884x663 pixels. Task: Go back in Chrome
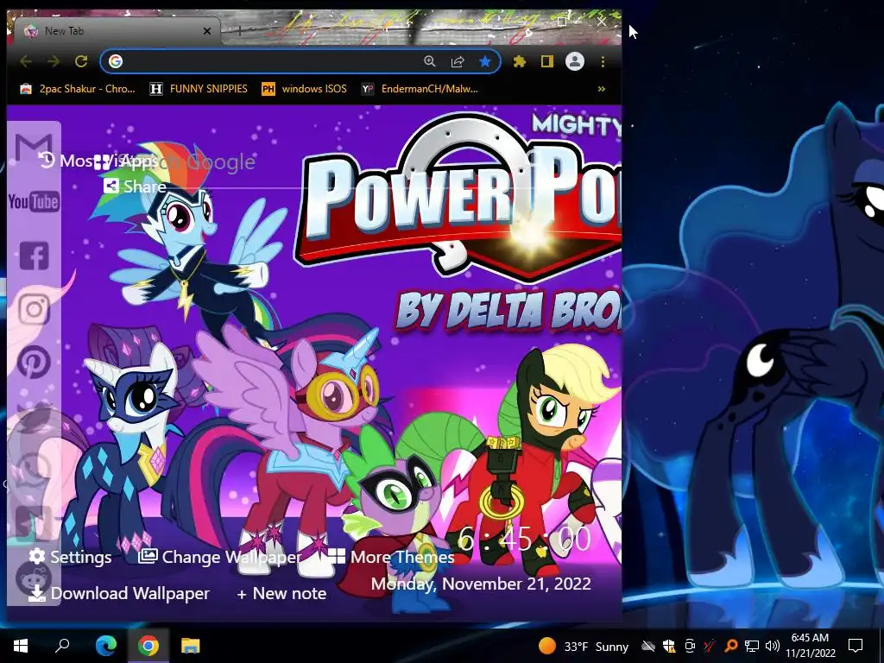[25, 61]
